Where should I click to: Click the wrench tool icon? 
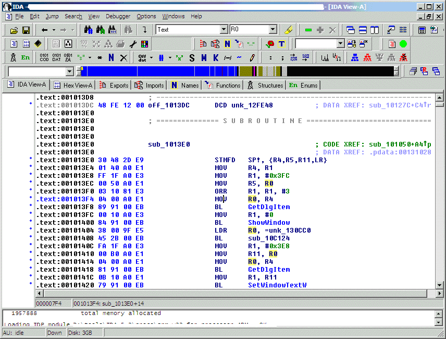(x=133, y=44)
